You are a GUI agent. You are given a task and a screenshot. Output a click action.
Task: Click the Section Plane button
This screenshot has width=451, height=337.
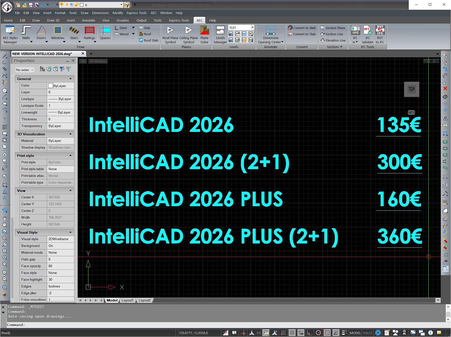(x=333, y=28)
